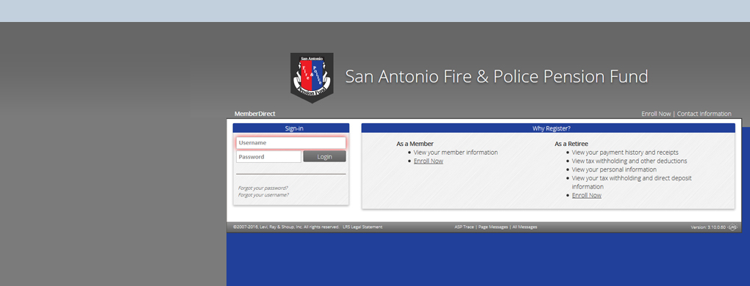Image resolution: width=750 pixels, height=286 pixels.
Task: Click the Login button
Action: [324, 157]
